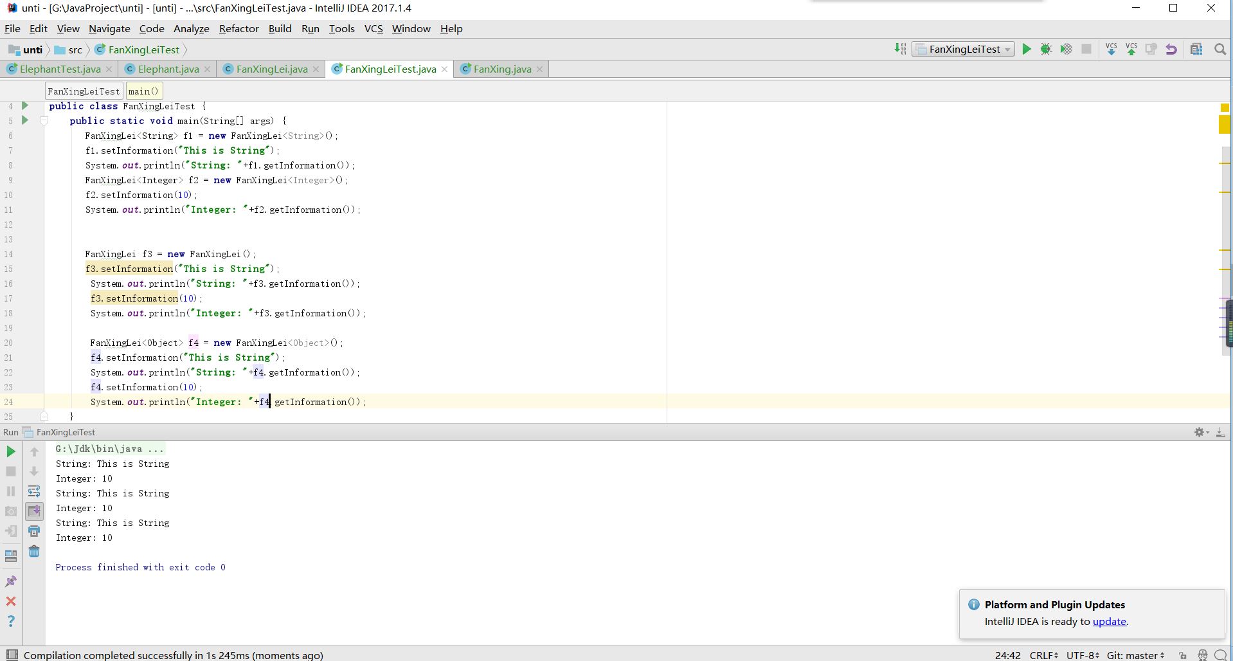
Task: Open the UTF-8 encoding selector
Action: [x=1083, y=655]
